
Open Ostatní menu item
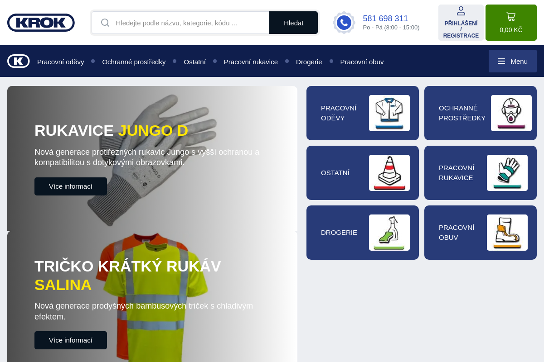194,62
